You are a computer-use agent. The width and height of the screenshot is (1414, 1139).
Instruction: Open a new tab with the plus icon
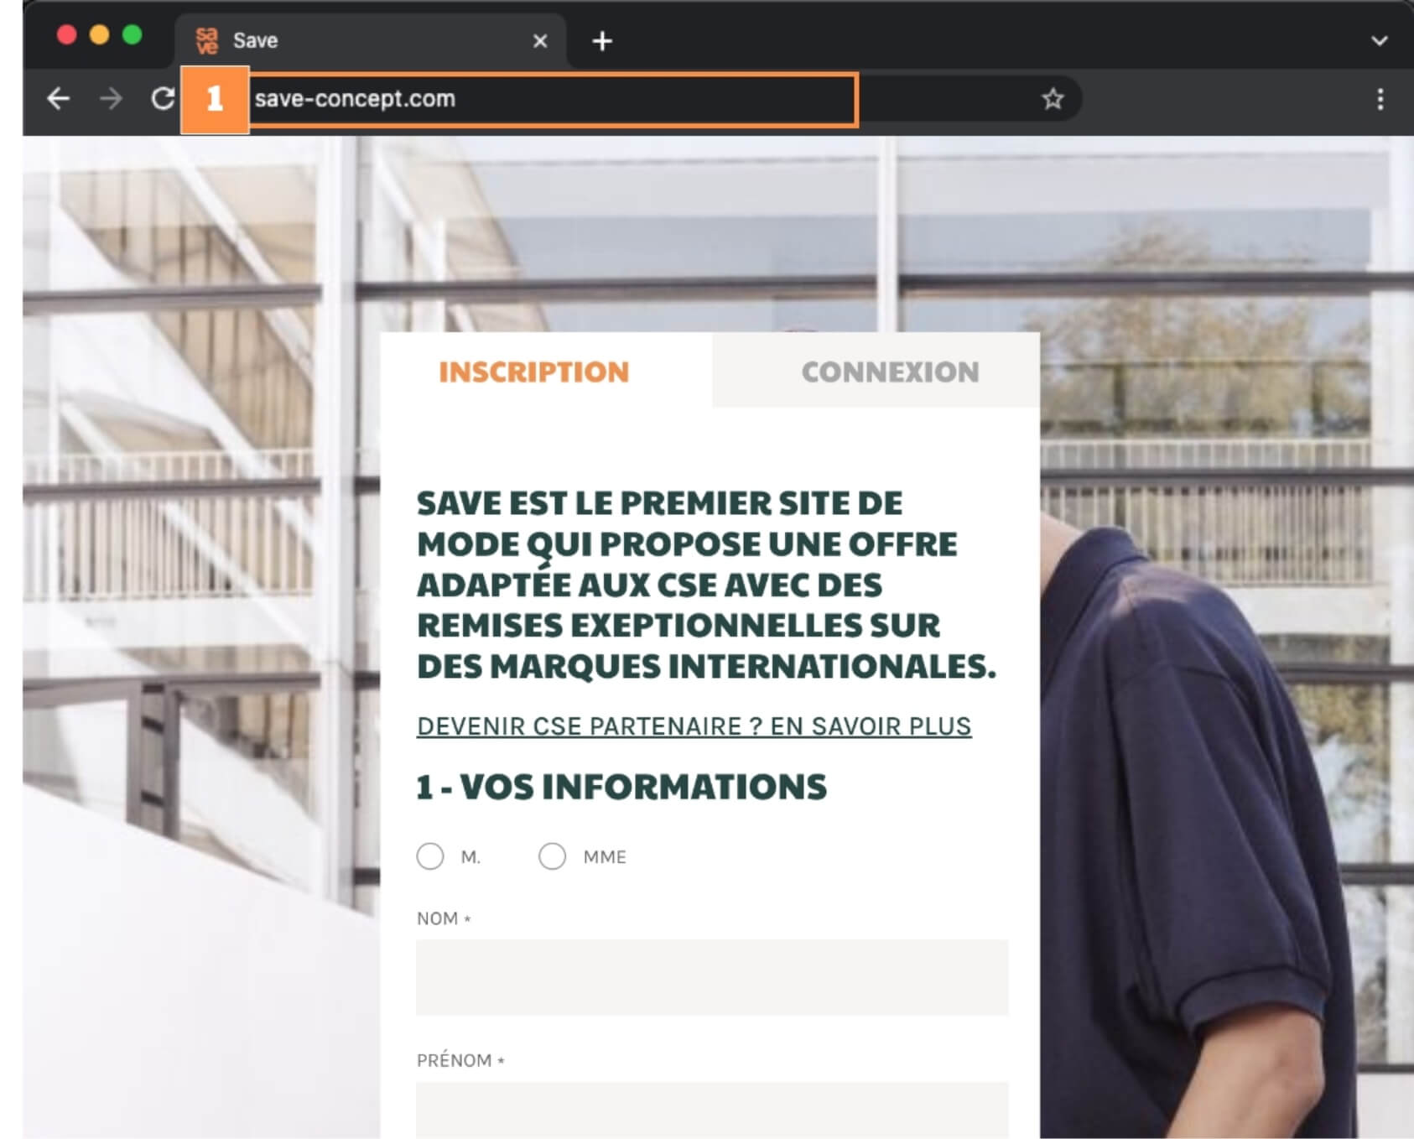tap(602, 40)
